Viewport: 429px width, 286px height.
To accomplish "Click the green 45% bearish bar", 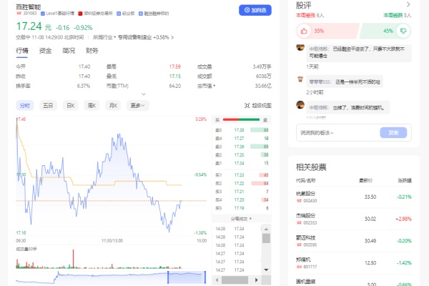I will pos(385,31).
